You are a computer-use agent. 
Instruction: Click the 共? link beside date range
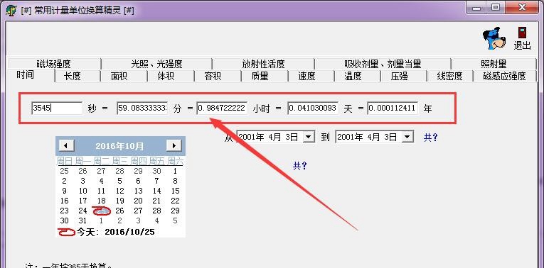[430, 138]
